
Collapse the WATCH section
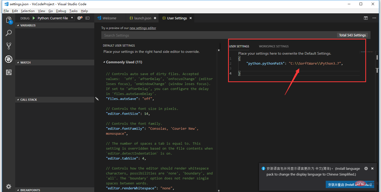click(54, 63)
